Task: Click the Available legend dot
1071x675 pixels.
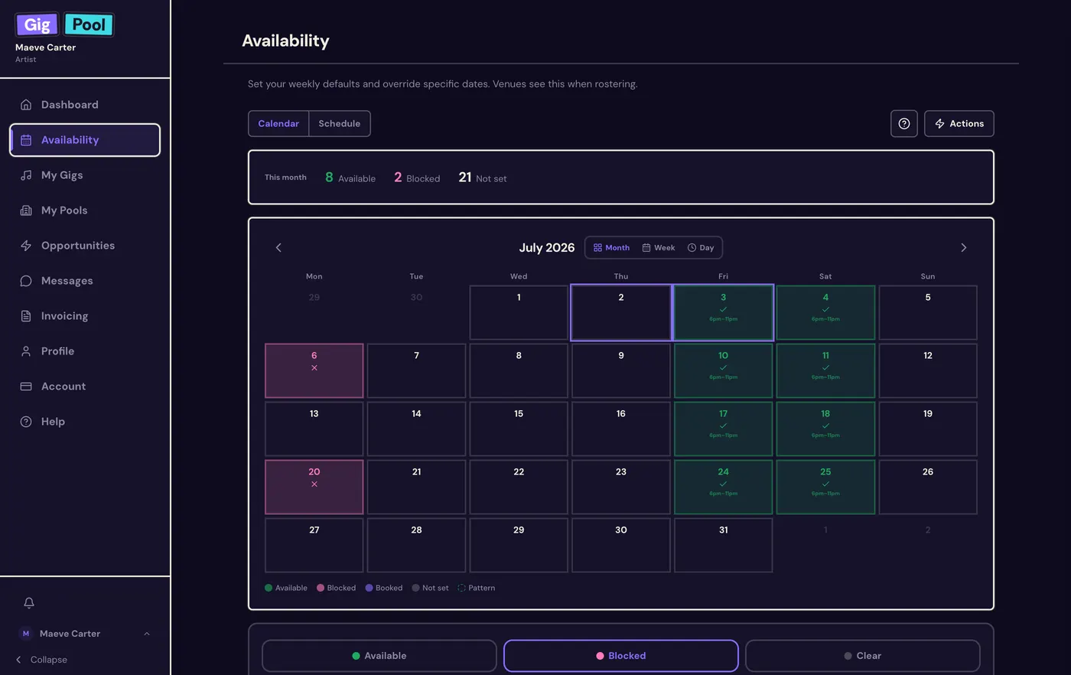Action: (269, 588)
